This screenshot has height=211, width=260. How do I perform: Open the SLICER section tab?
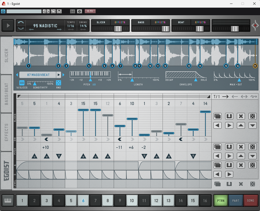tap(101, 22)
